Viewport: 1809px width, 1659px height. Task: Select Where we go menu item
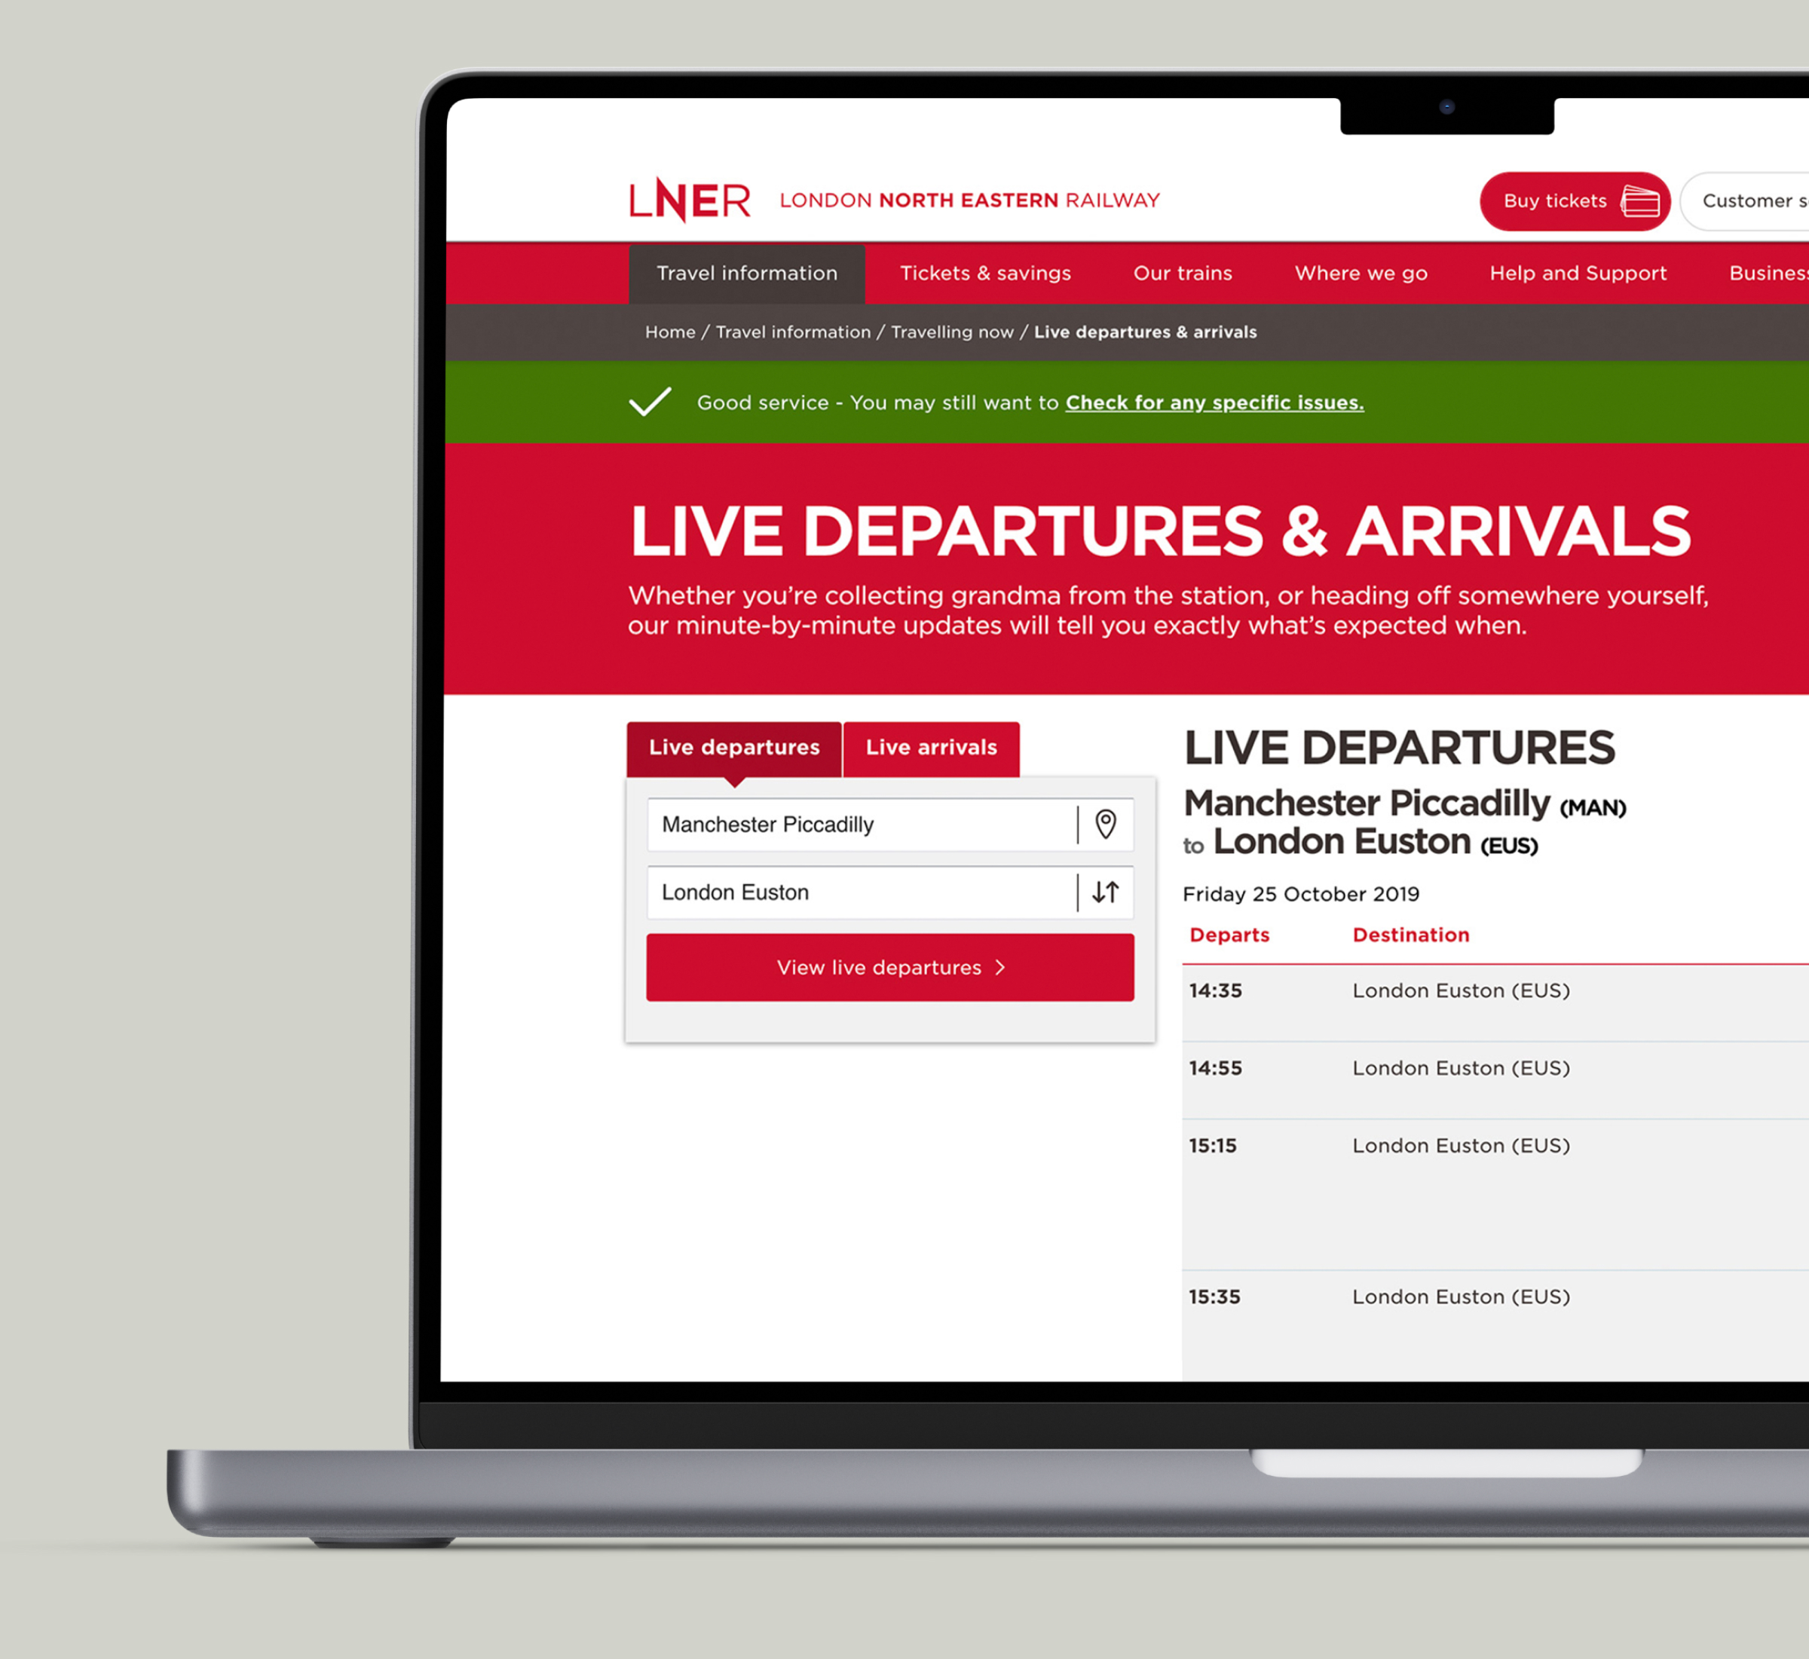click(x=1361, y=271)
